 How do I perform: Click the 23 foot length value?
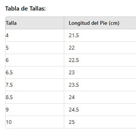(x=72, y=72)
